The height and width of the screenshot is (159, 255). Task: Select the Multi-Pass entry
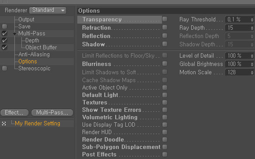32,33
